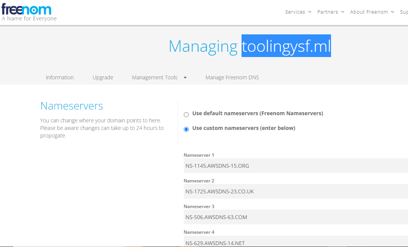The height and width of the screenshot is (247, 408).
Task: Click the Nameservers section heading
Action: [72, 106]
